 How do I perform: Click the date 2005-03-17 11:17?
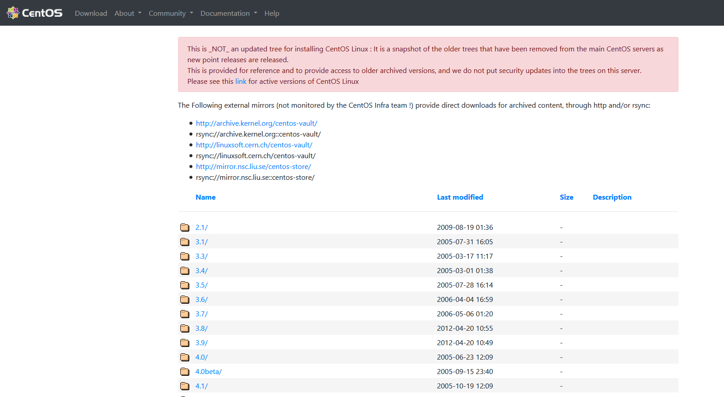[x=465, y=256]
